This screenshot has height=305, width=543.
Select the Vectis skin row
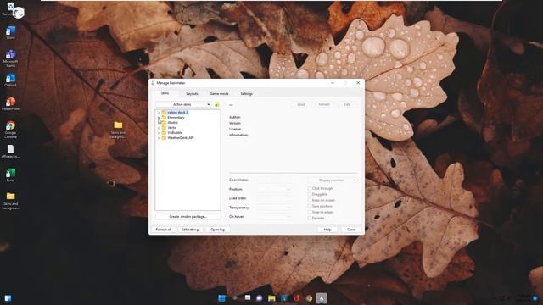coord(171,128)
